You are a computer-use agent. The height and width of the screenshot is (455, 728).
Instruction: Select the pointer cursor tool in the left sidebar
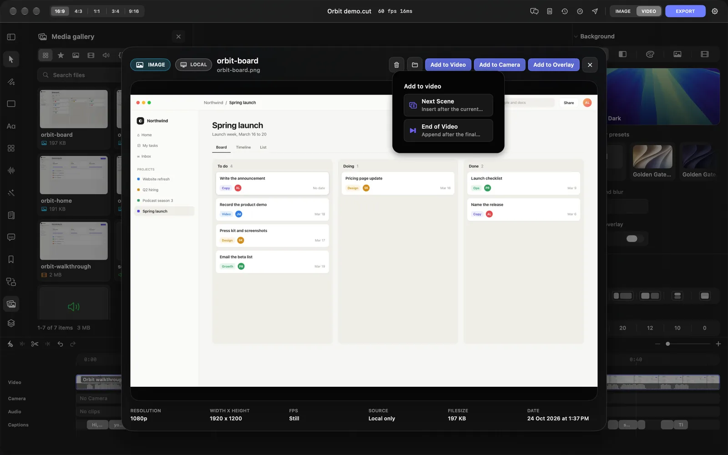(11, 59)
